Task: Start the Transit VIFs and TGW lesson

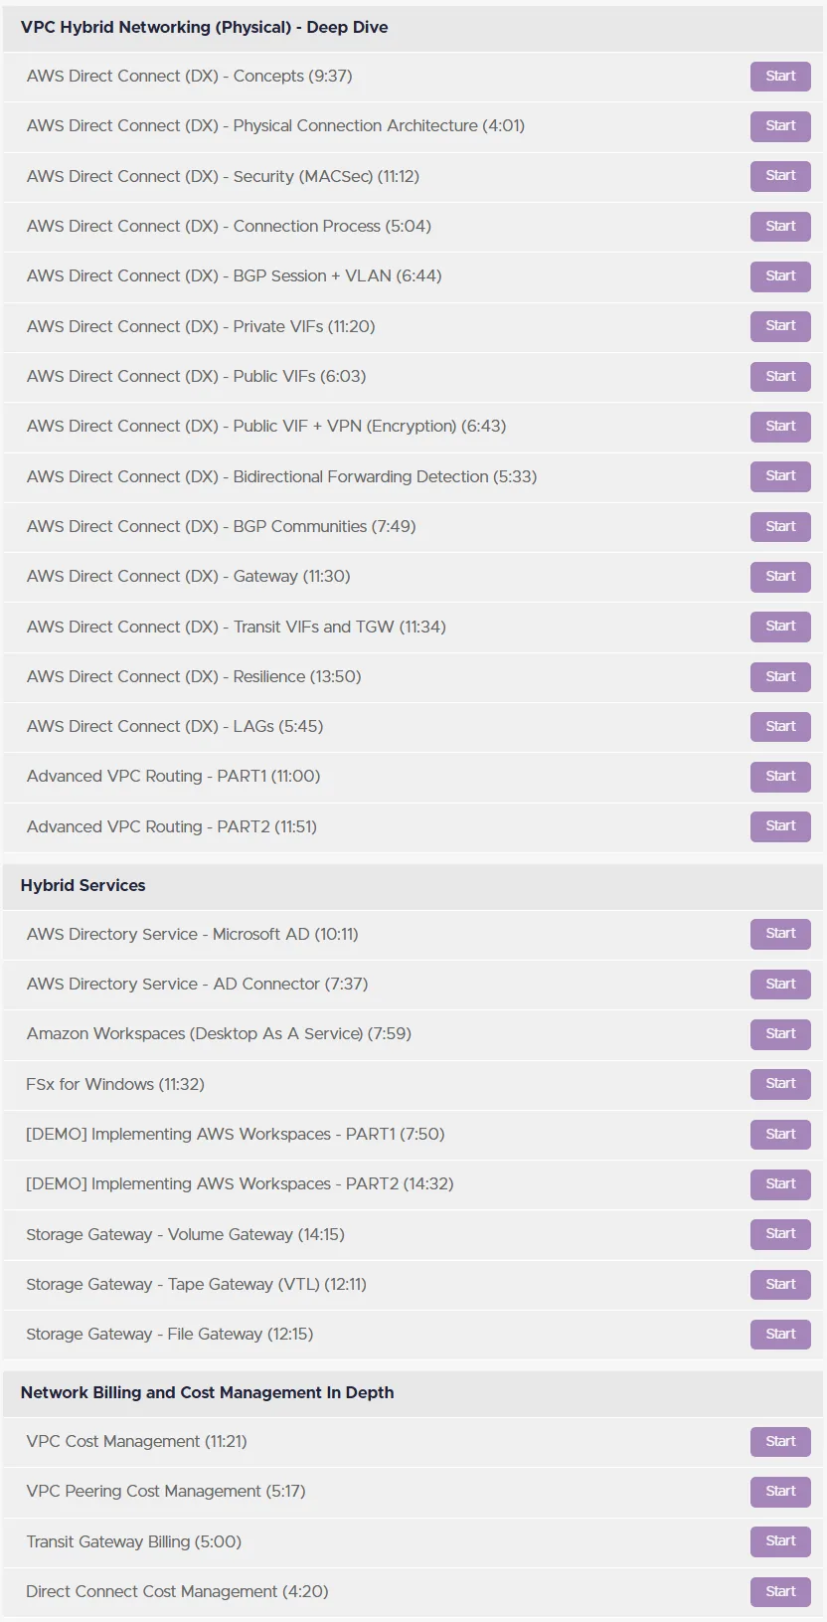Action: pyautogui.click(x=780, y=627)
